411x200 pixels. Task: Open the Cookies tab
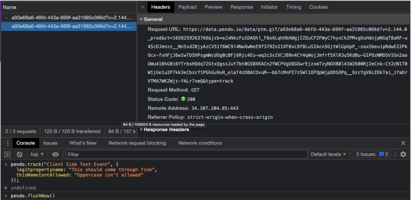318,7
